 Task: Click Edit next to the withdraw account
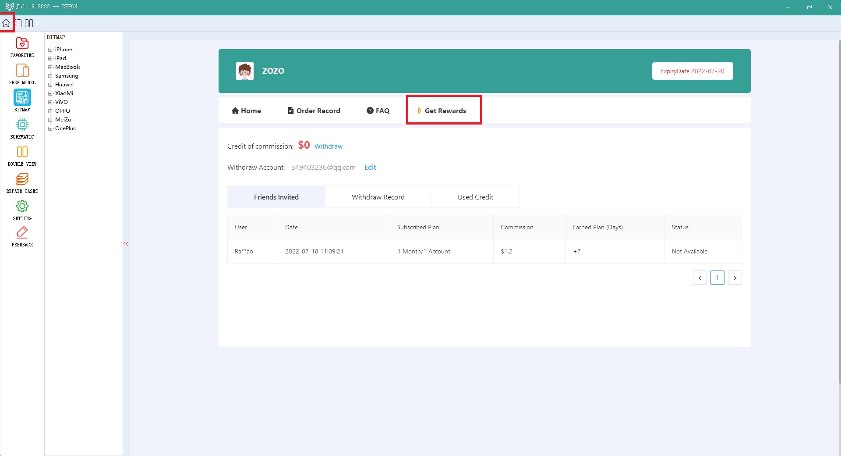370,167
